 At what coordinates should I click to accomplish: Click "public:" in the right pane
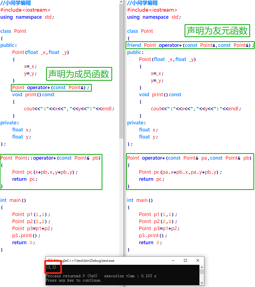pyautogui.click(x=135, y=52)
